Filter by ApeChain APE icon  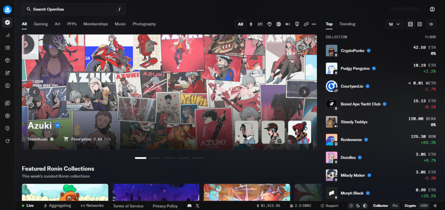260,24
